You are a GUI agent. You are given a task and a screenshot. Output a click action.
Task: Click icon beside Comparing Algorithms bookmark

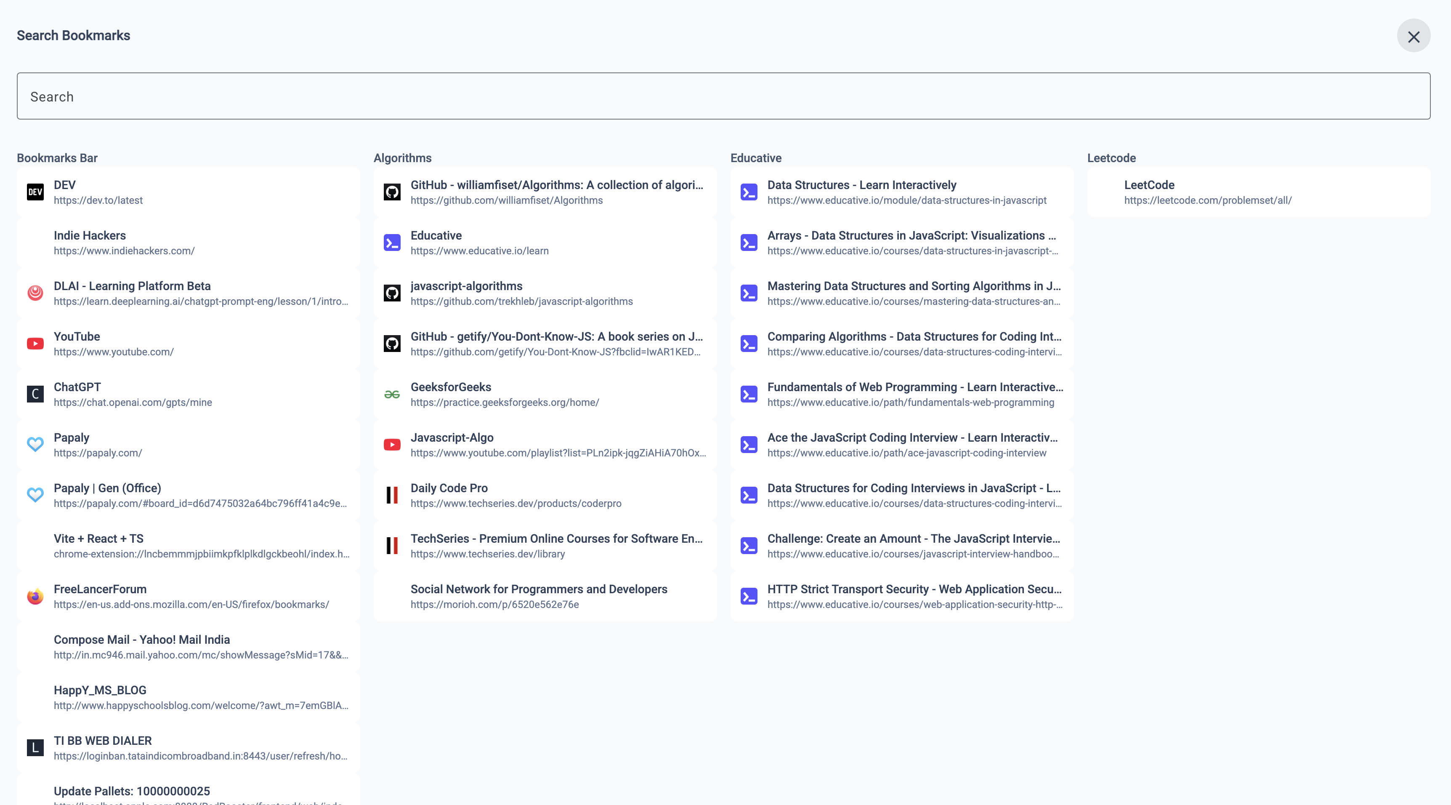point(749,344)
